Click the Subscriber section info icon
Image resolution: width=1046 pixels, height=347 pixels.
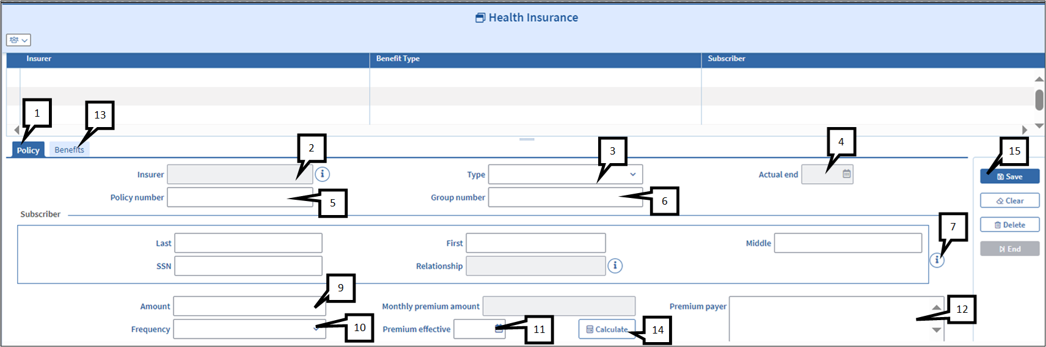(937, 260)
